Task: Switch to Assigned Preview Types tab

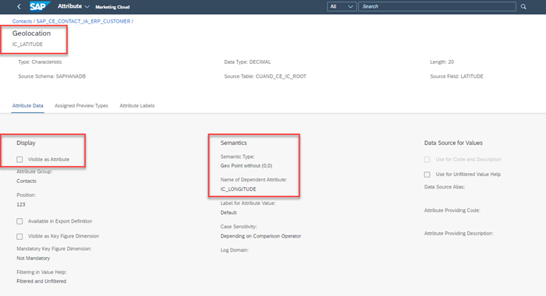Action: [81, 106]
